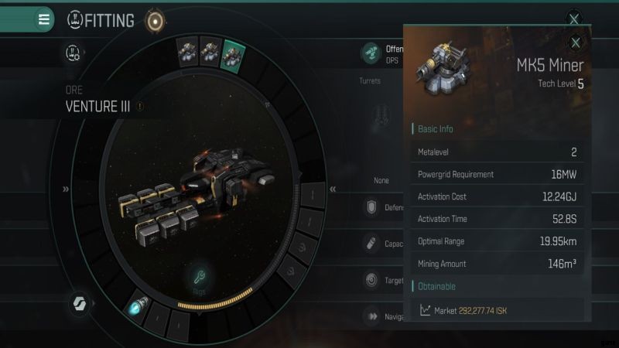
Task: Open the Targeting stats section
Action: (383, 280)
